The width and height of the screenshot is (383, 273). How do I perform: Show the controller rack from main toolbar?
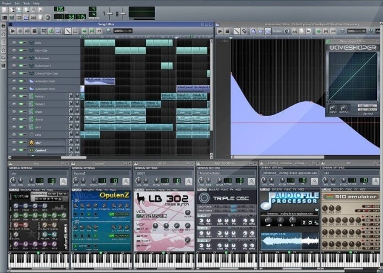(48, 18)
